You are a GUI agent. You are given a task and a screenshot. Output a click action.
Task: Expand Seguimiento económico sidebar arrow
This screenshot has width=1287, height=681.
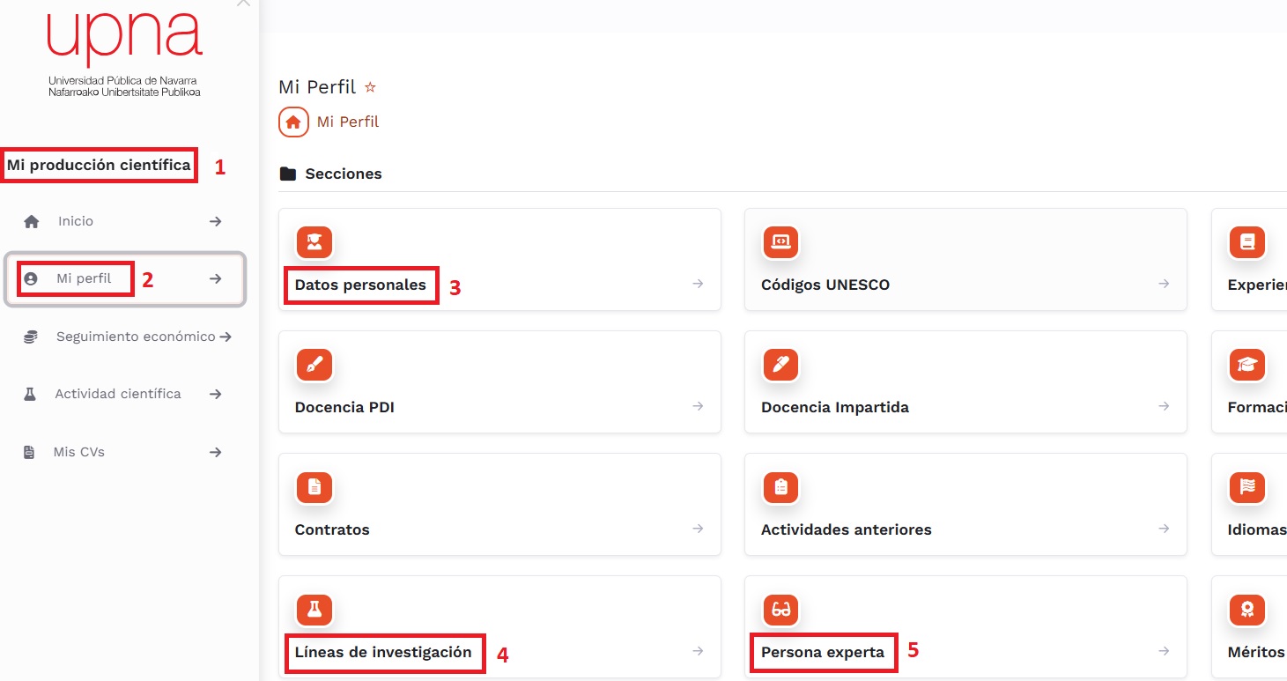click(x=226, y=337)
